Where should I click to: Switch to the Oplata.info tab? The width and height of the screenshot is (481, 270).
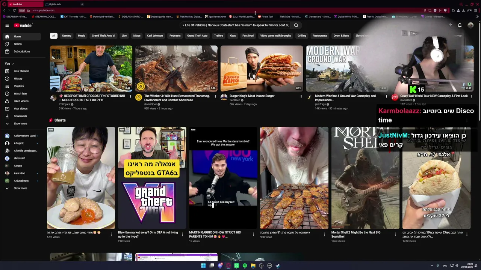60,4
